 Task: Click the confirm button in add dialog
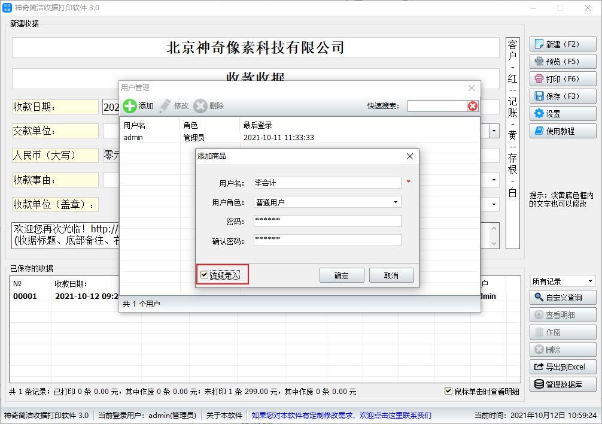[341, 275]
